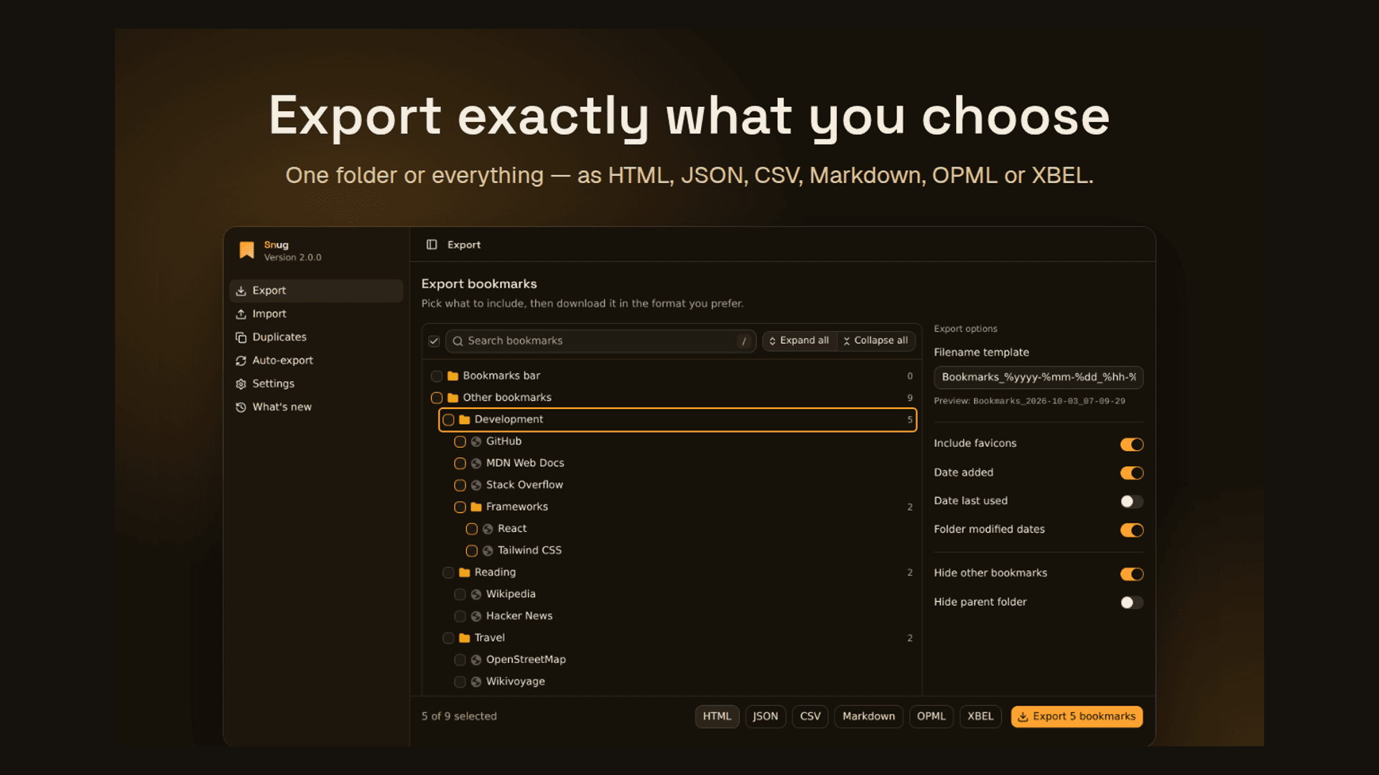The width and height of the screenshot is (1379, 775).
Task: Click the globe icon beside Wikivoyage
Action: coord(476,682)
